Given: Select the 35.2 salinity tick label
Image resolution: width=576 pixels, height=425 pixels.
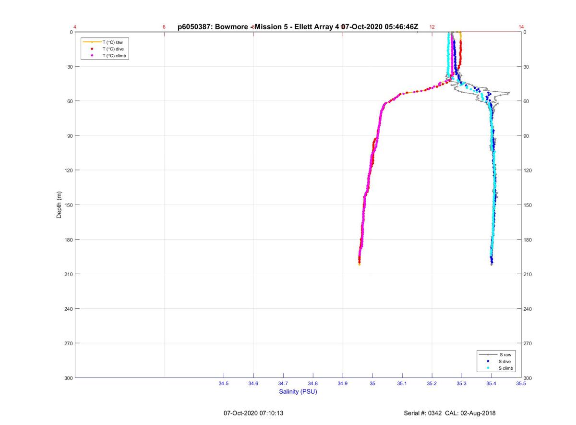Looking at the screenshot, I should [x=432, y=384].
